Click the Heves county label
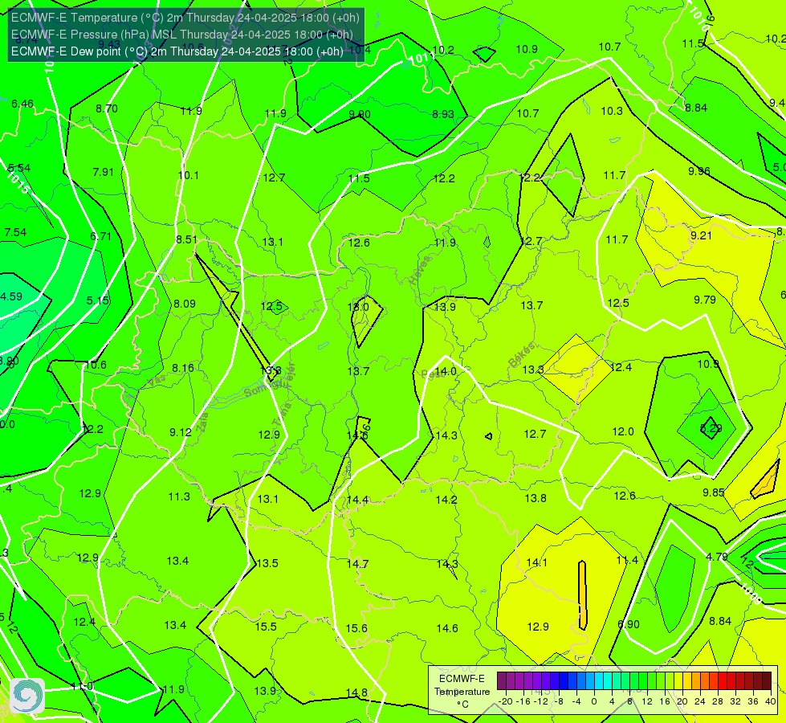This screenshot has height=723, width=786. (x=421, y=270)
